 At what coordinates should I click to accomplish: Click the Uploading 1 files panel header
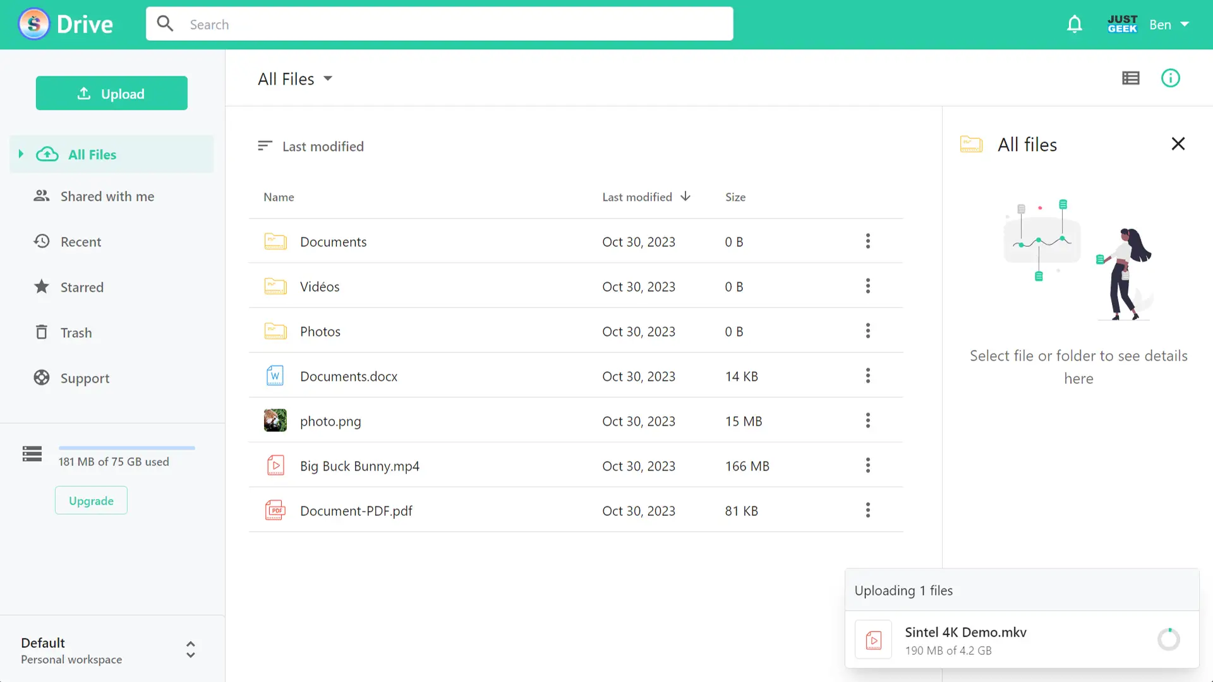pos(1022,590)
